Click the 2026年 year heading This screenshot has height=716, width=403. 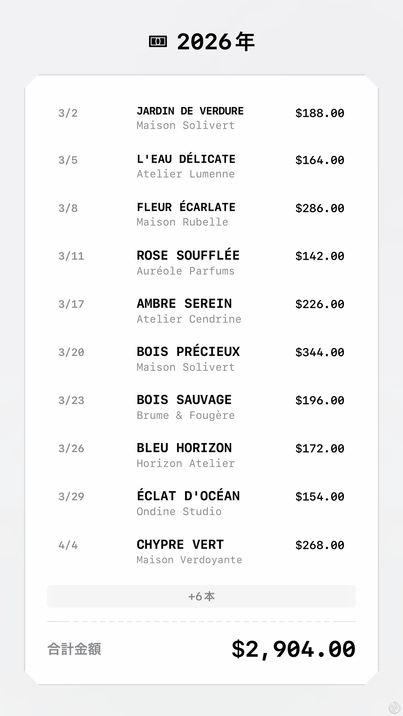(x=216, y=42)
